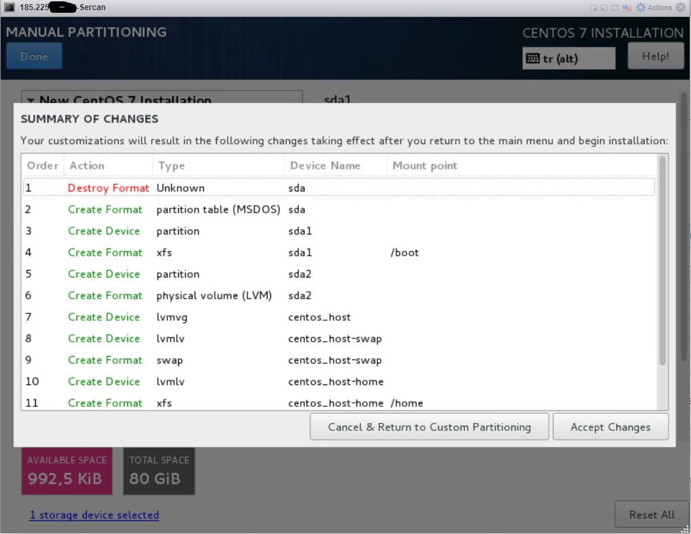Select 'partition table (MSDOS)' row text
The image size is (691, 534).
(x=218, y=210)
